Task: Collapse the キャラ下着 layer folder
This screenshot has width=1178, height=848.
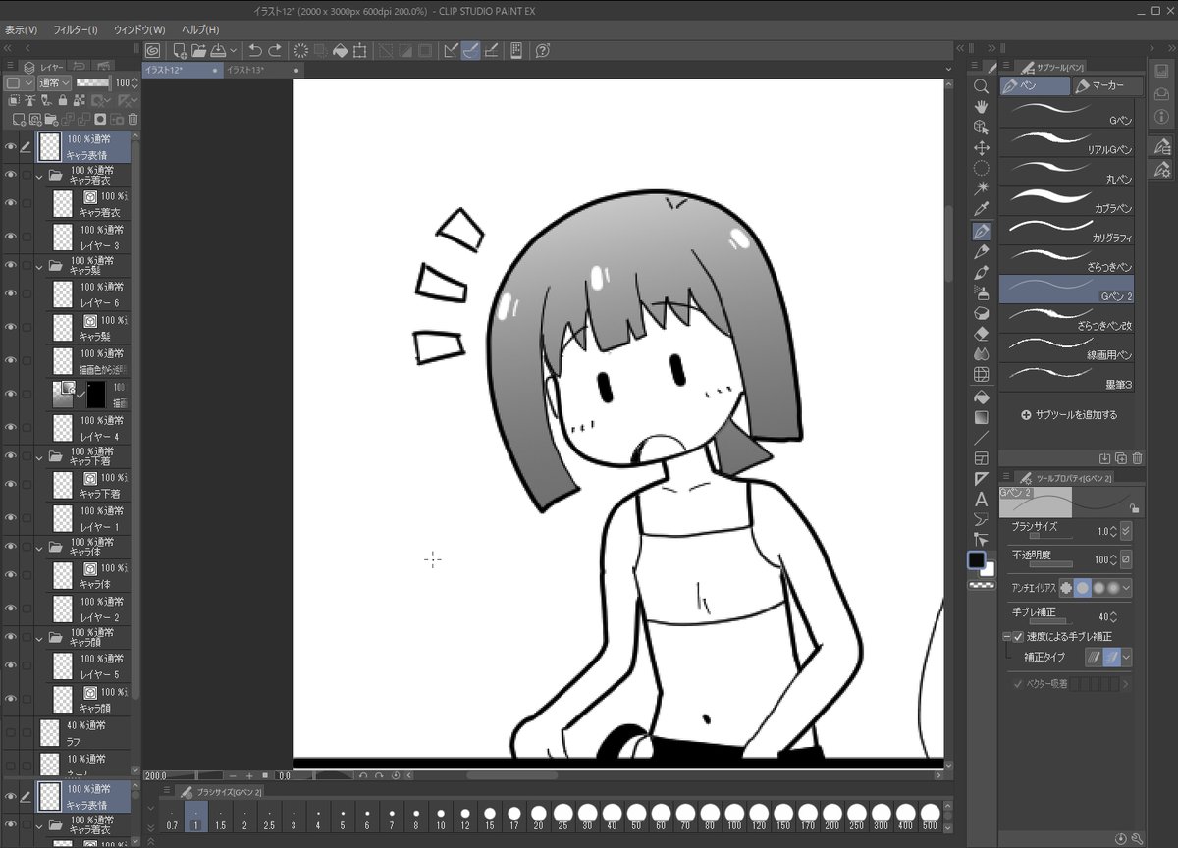Action: point(39,457)
